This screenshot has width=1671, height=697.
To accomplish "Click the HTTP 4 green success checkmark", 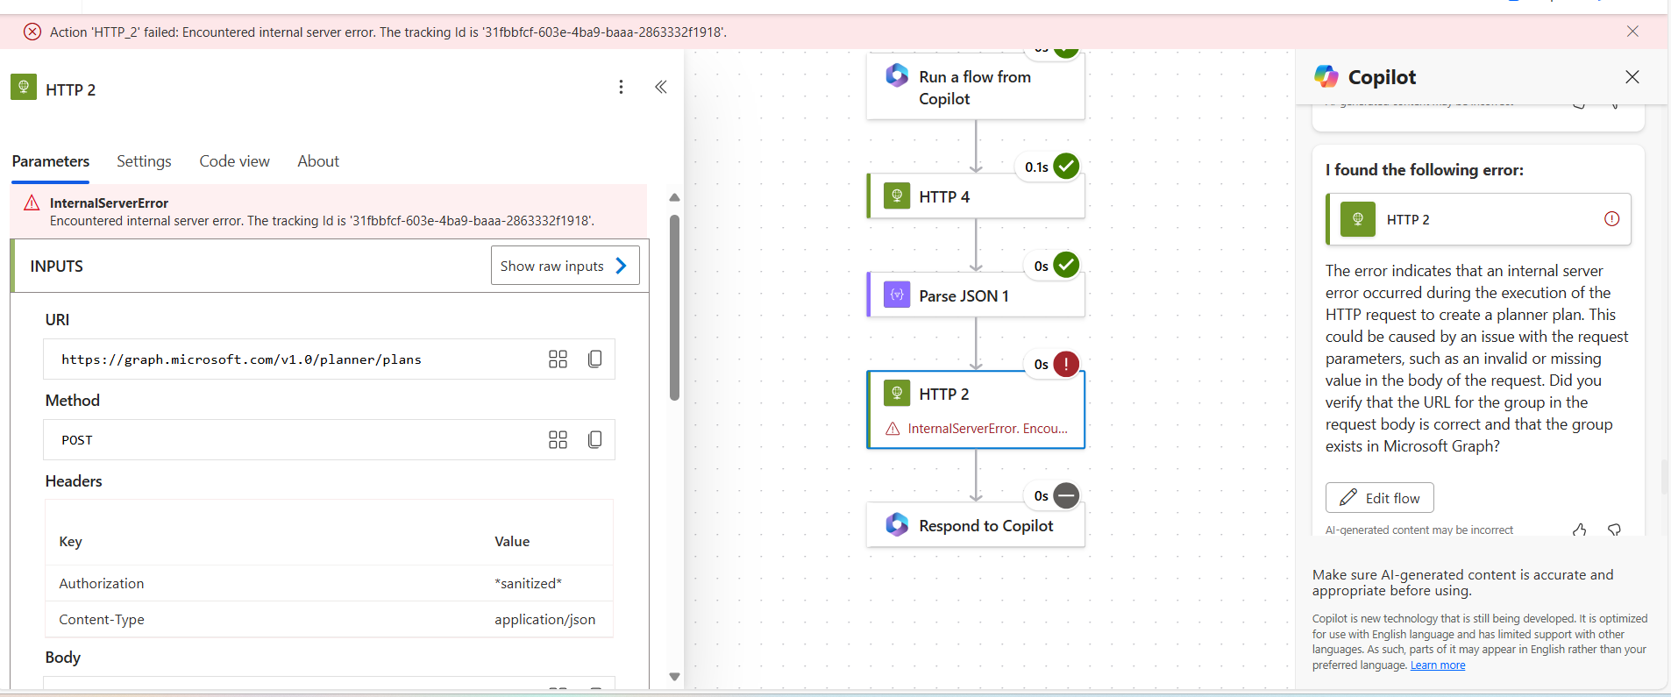I will (1066, 166).
